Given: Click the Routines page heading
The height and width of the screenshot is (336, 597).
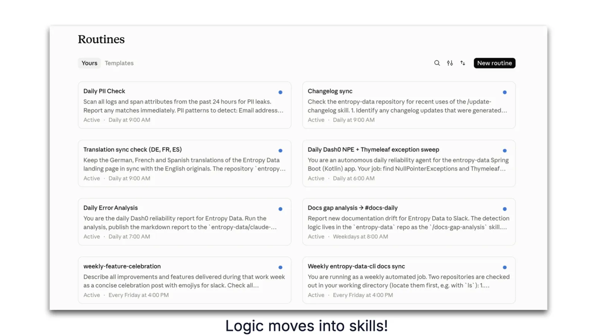Looking at the screenshot, I should point(101,39).
